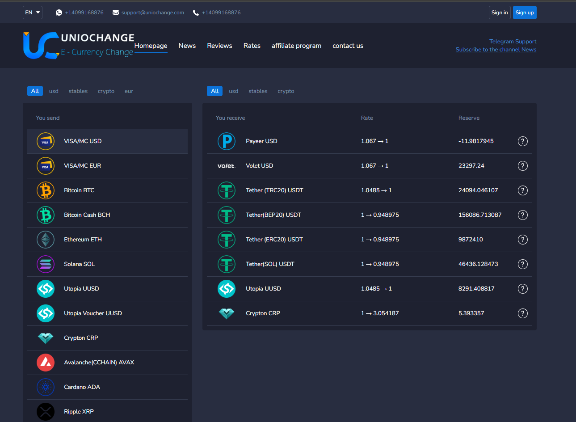Viewport: 576px width, 422px height.
Task: Click the Avalanche(CCHAIN) AVAX label
Action: click(99, 363)
